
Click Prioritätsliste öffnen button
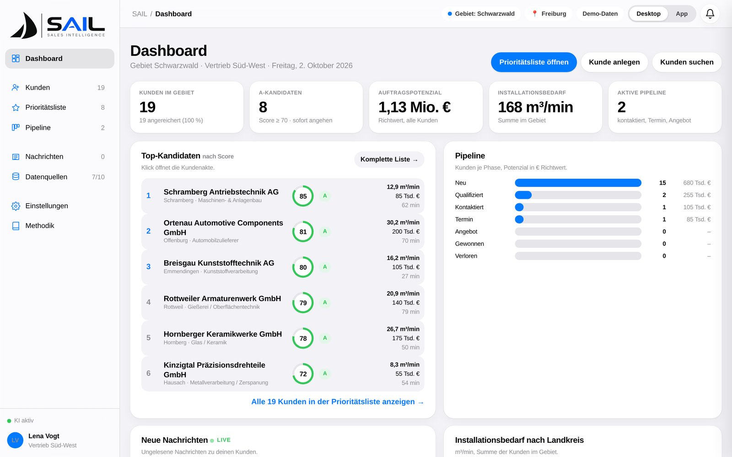pyautogui.click(x=534, y=62)
